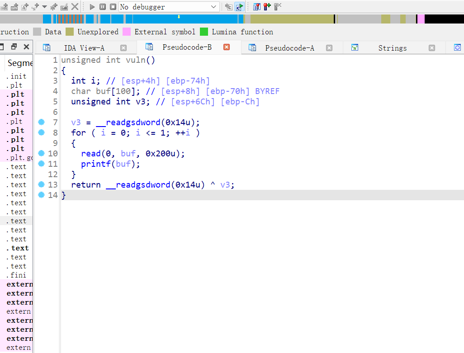Screen dimensions: 464x353
Task: Close the Pseudocode-B tab
Action: tap(227, 47)
